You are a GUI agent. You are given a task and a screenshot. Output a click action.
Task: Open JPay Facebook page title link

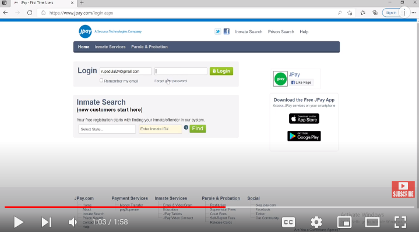coord(294,74)
